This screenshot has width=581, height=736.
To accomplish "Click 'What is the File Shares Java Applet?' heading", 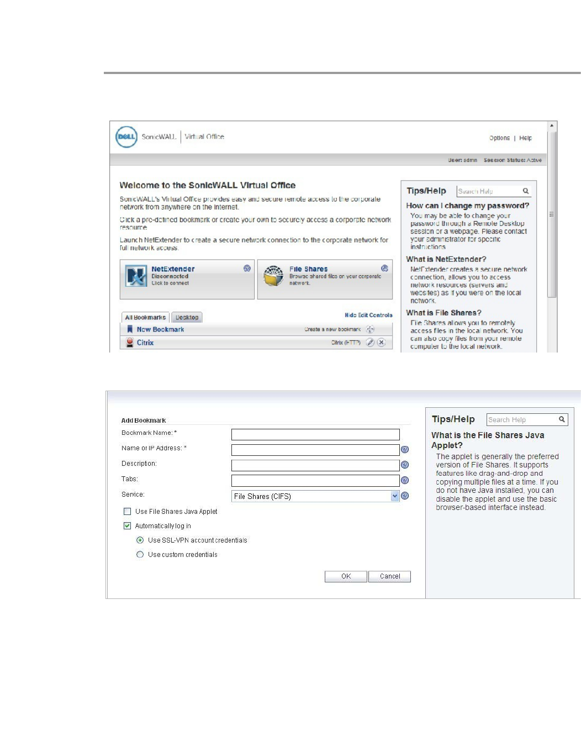I will pyautogui.click(x=488, y=440).
